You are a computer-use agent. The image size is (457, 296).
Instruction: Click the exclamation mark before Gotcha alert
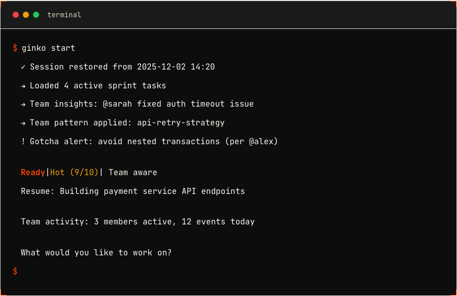[x=23, y=142]
